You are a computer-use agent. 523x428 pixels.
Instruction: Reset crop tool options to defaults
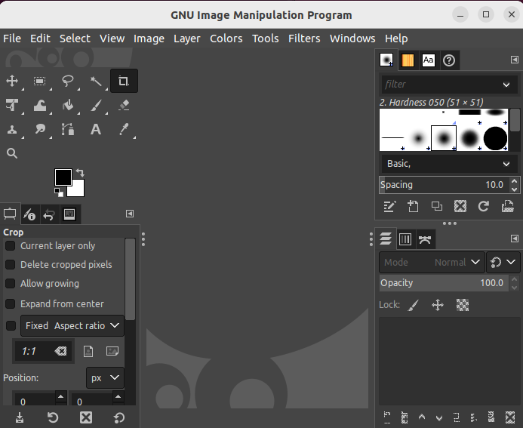(x=119, y=417)
